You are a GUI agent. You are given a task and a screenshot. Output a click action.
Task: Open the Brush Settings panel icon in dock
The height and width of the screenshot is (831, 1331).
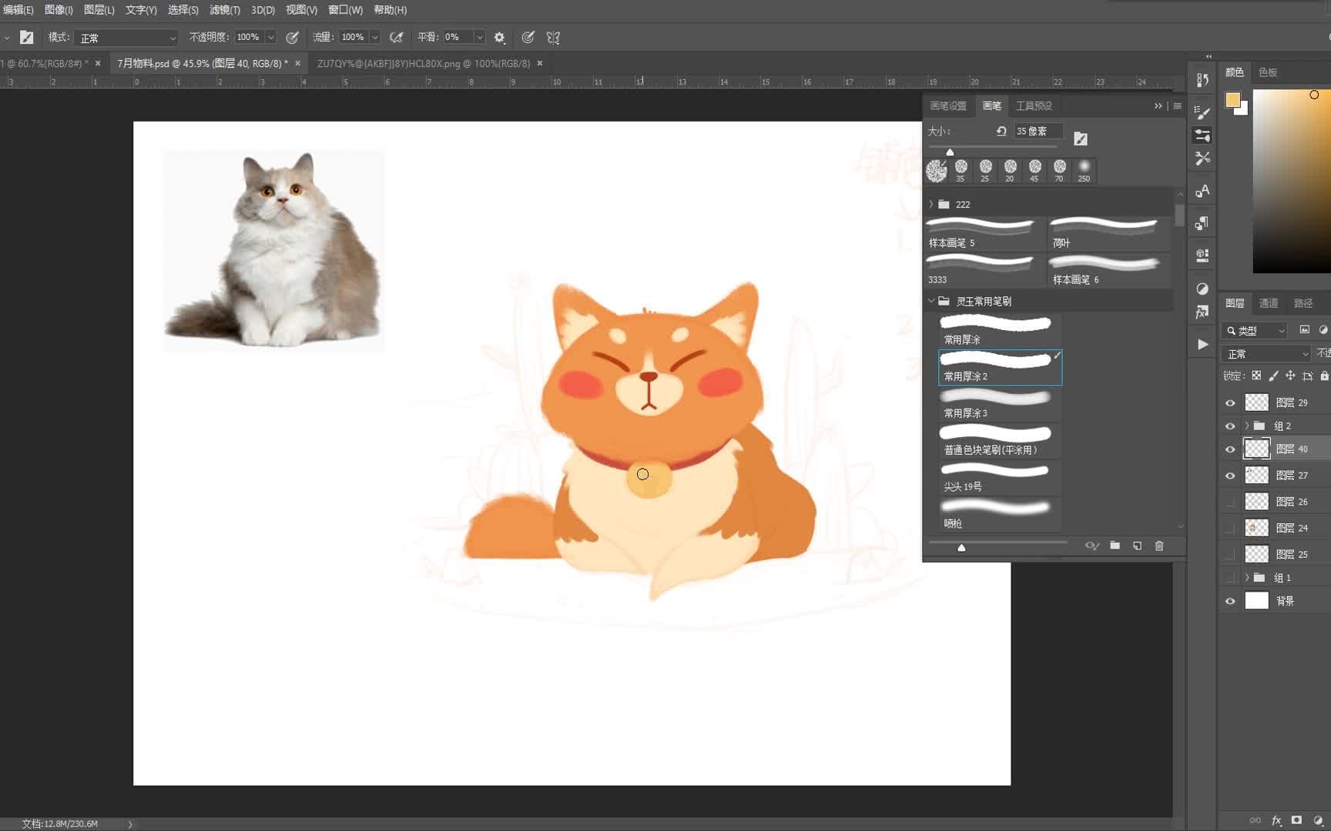point(1202,112)
